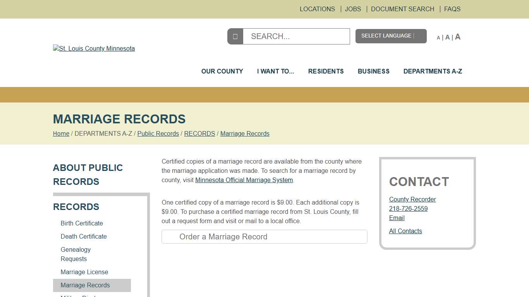Open the Minnesota Official Marriage System link
This screenshot has height=297, width=529.
click(x=244, y=180)
